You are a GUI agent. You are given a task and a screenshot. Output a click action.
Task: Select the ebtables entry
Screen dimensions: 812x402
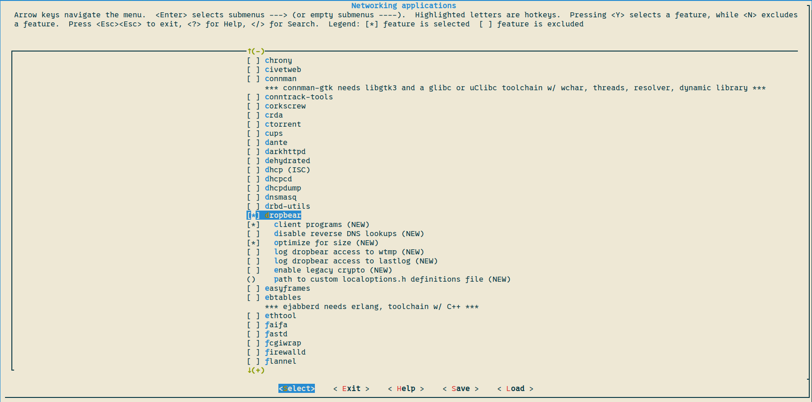274,297
